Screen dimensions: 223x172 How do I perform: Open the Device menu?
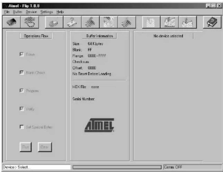(x=31, y=12)
